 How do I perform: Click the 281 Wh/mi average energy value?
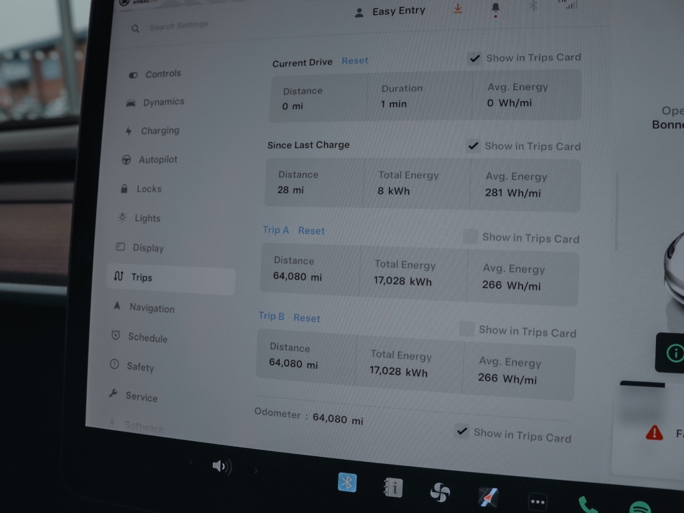click(x=513, y=193)
